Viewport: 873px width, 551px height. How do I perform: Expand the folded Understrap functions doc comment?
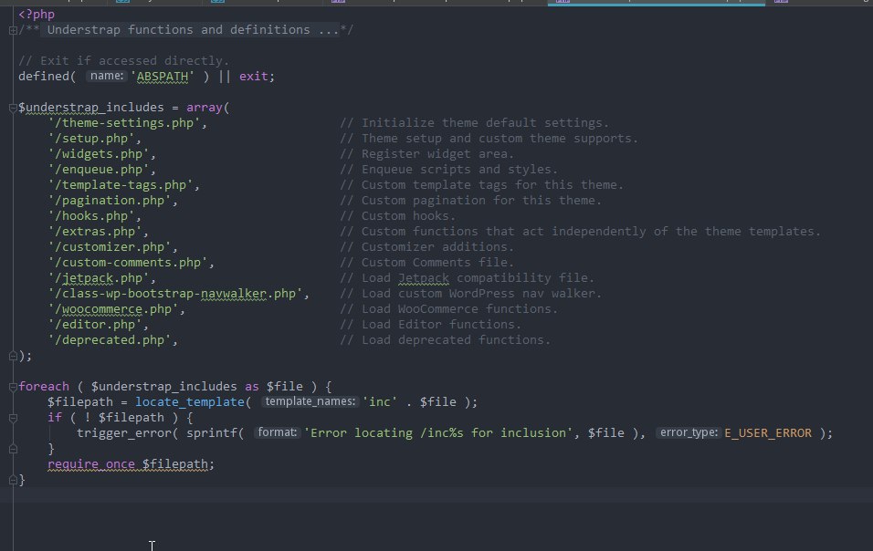point(13,31)
